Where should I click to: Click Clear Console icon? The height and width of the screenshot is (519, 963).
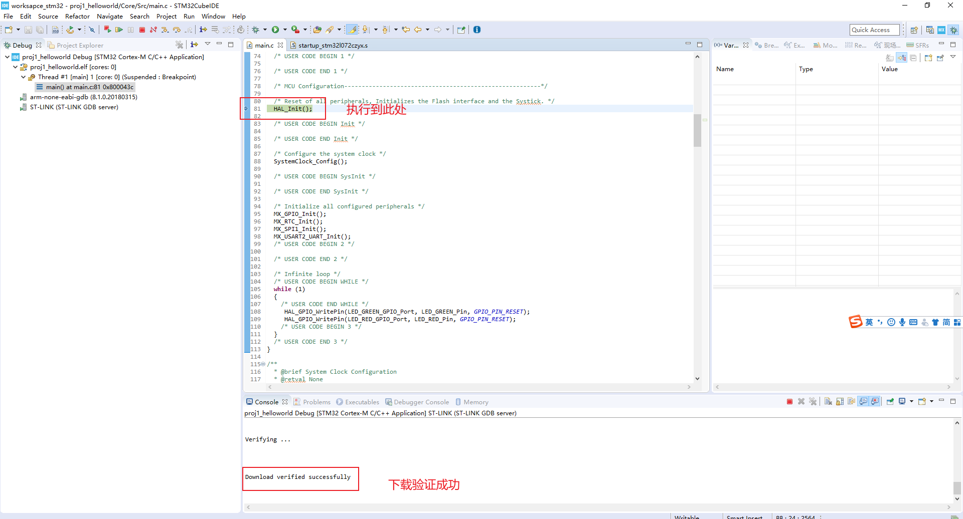(x=828, y=401)
